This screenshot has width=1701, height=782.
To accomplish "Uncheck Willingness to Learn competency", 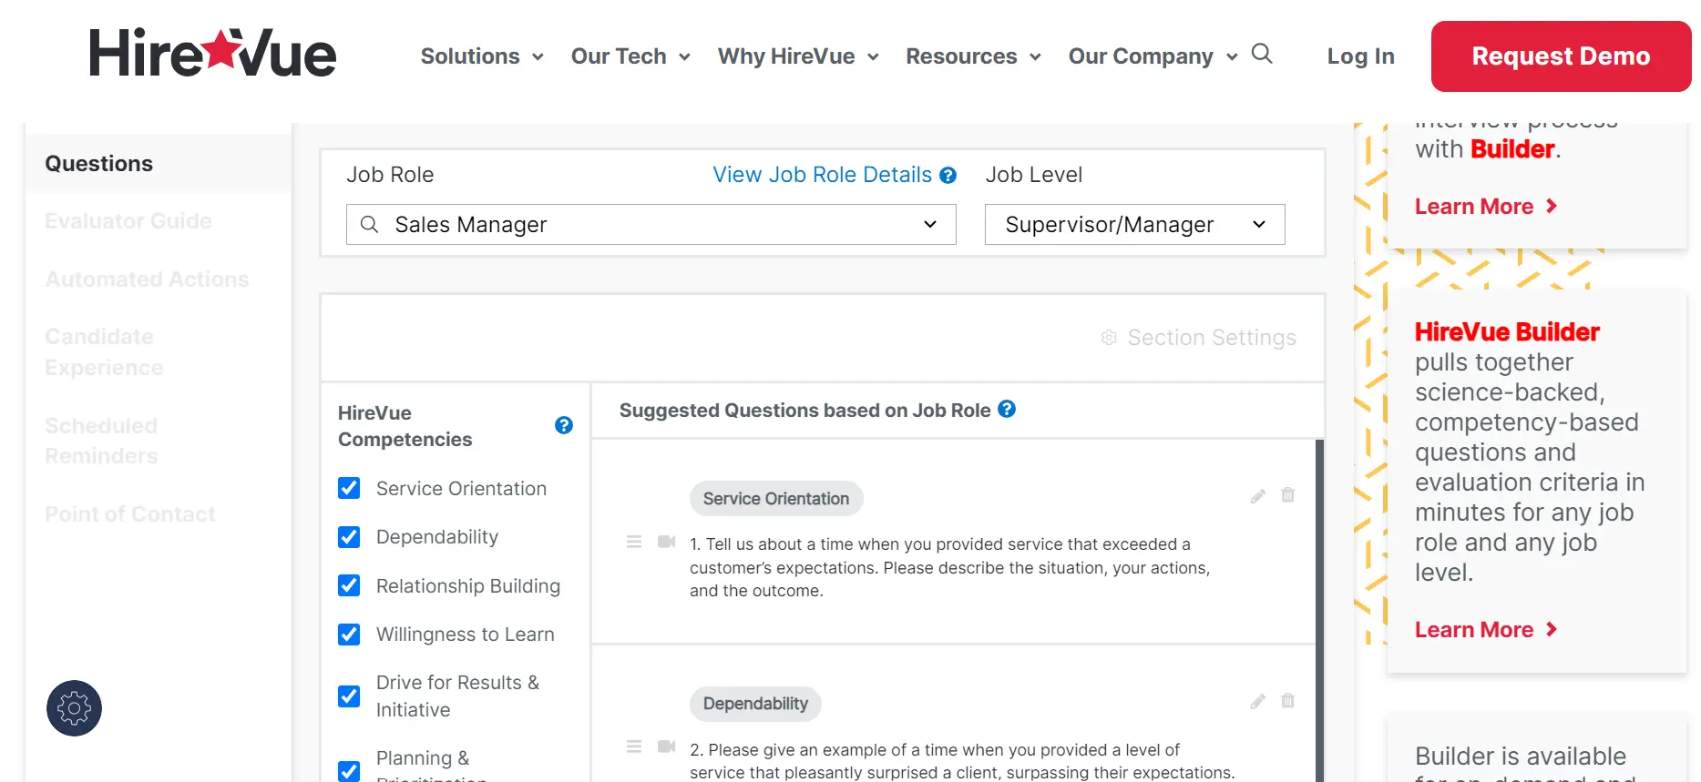I will (x=349, y=634).
